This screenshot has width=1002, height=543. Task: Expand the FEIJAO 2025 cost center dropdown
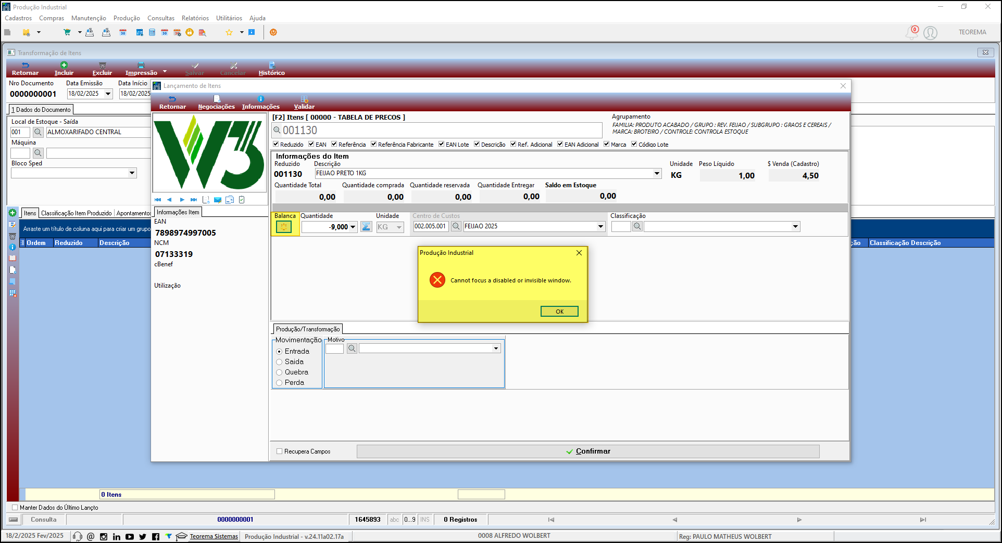[x=600, y=226]
